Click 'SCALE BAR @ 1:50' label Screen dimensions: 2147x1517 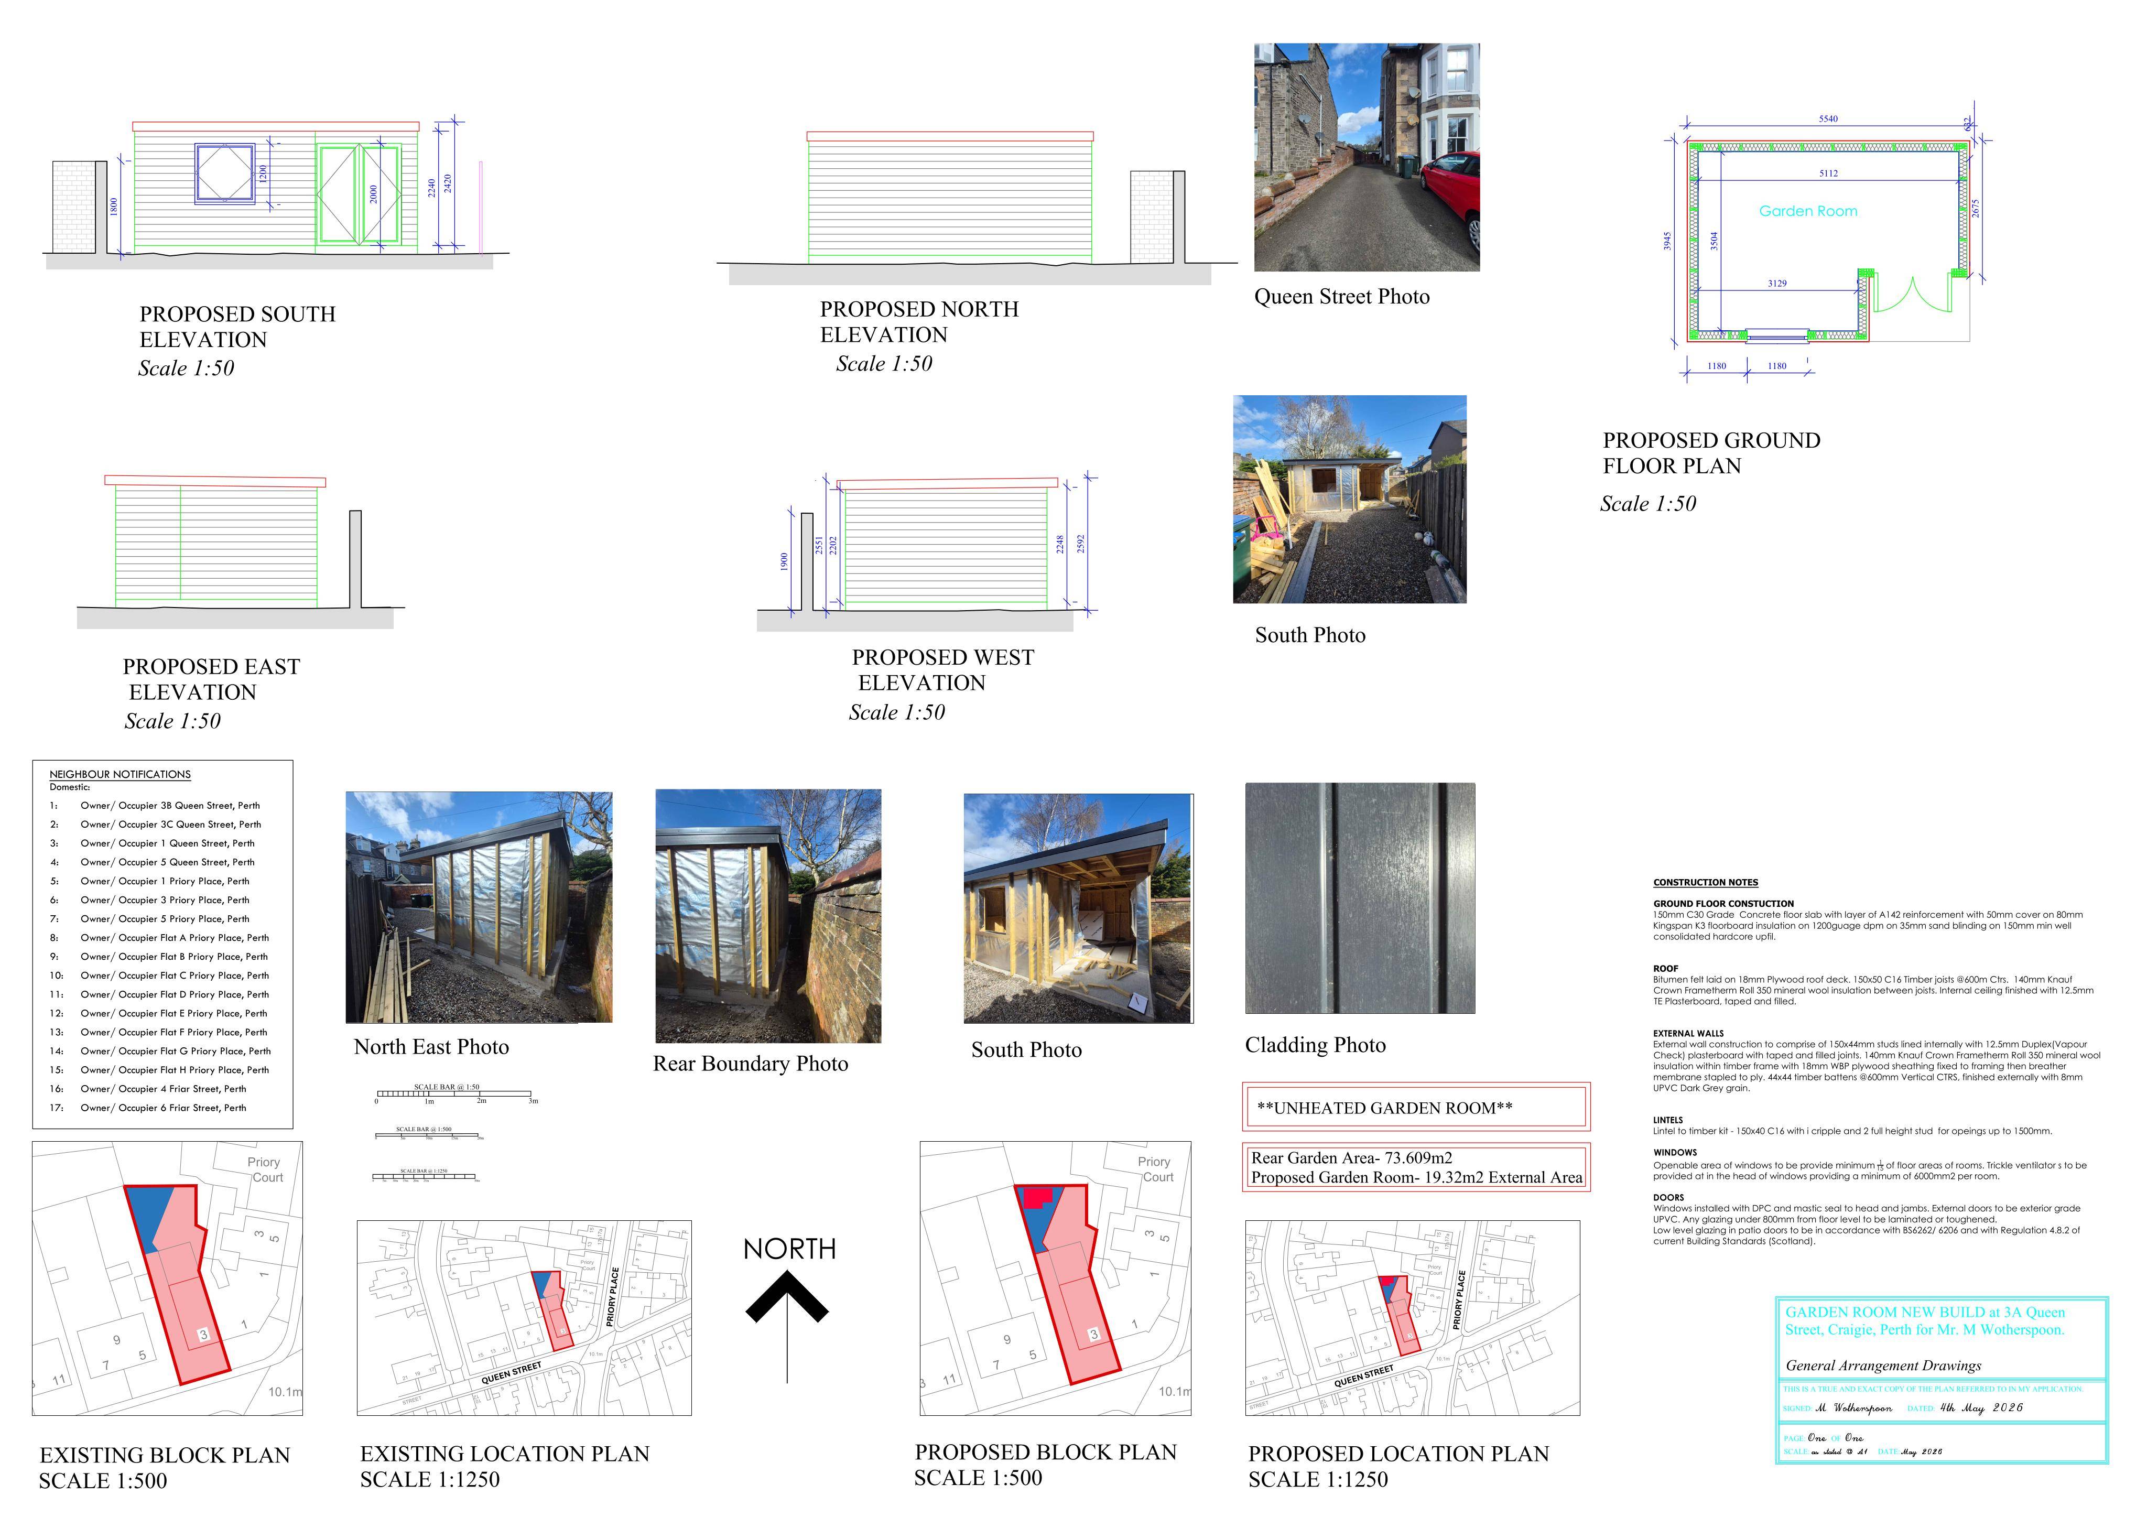click(x=447, y=1088)
